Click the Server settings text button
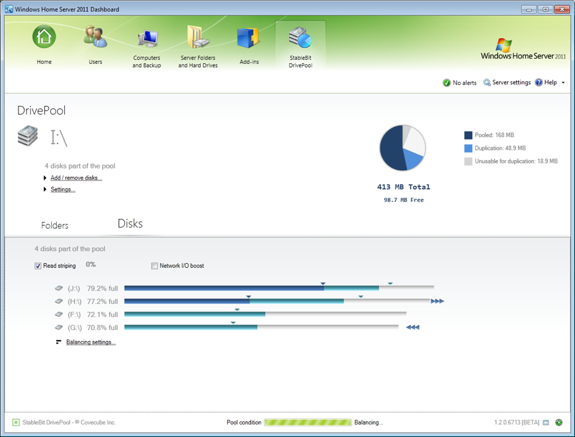 512,83
